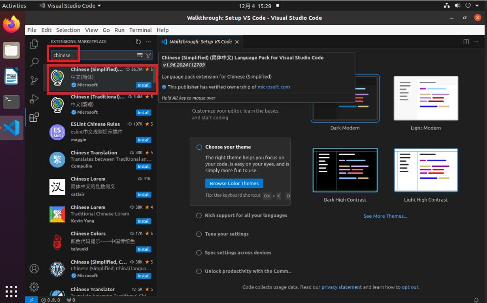Clear extensions search results icon
Viewport: 487px width, 303px height.
tap(140, 55)
